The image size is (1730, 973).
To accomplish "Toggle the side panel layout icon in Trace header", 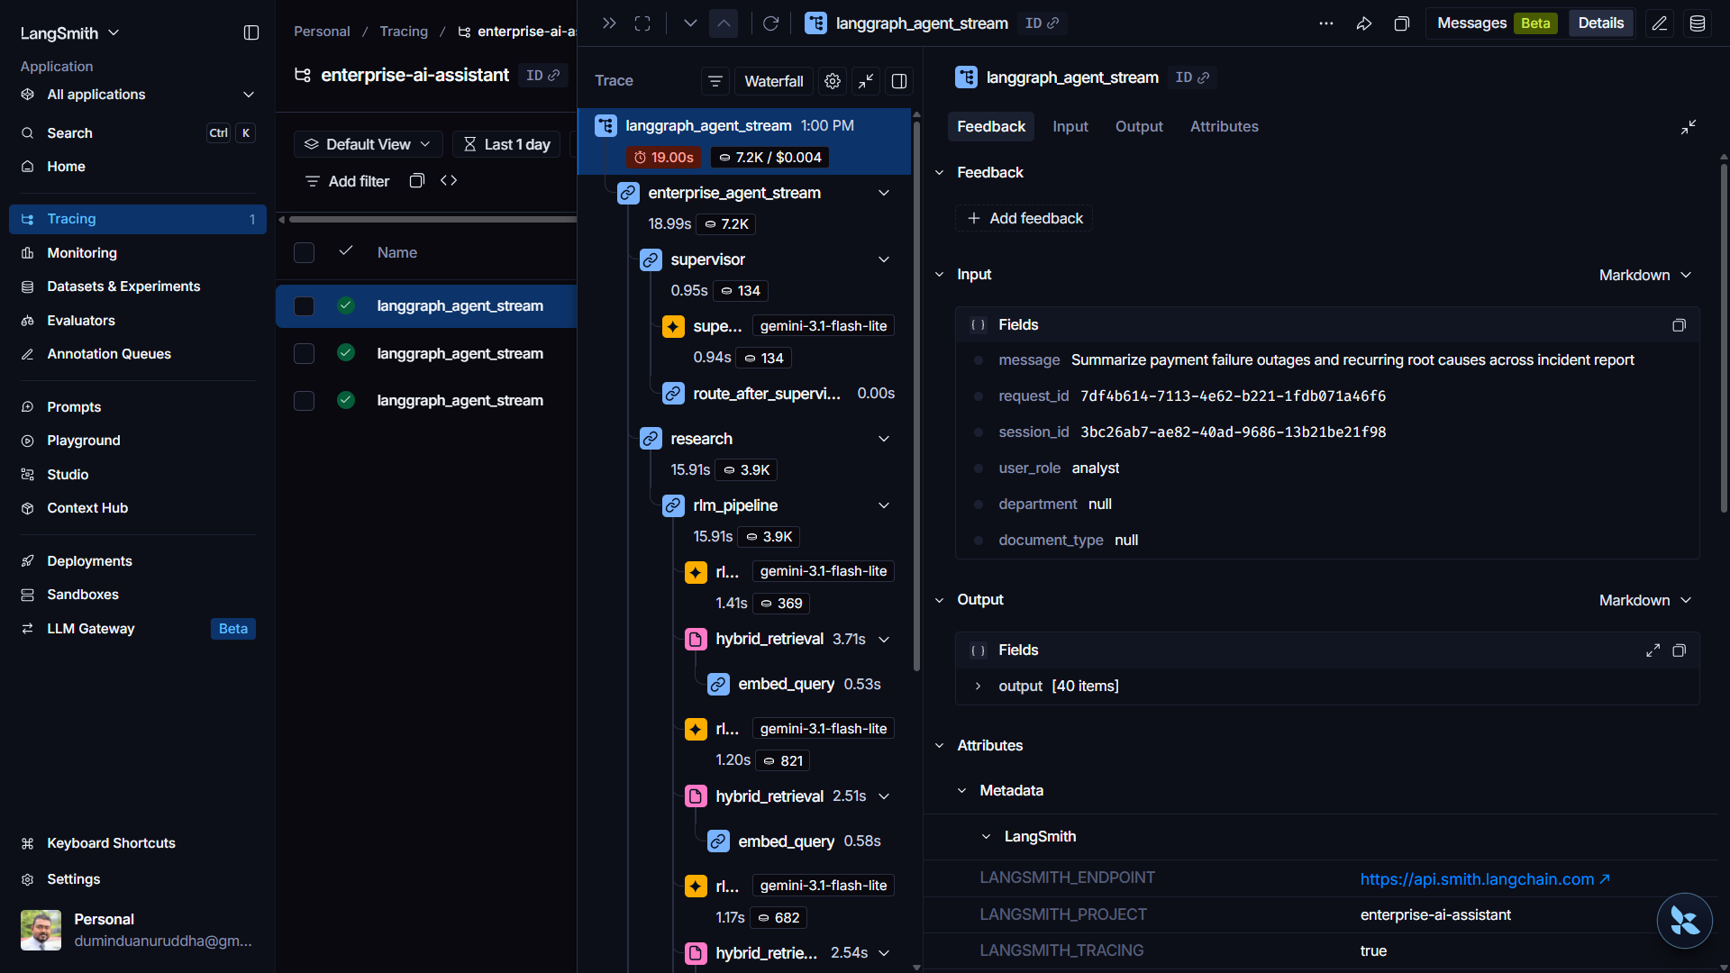I will pos(899,81).
